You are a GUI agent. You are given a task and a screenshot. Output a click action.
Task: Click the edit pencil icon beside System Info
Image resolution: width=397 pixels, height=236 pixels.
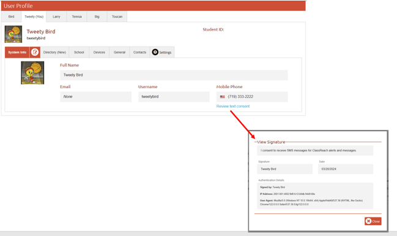click(35, 52)
